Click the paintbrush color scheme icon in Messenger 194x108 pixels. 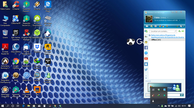[177, 26]
